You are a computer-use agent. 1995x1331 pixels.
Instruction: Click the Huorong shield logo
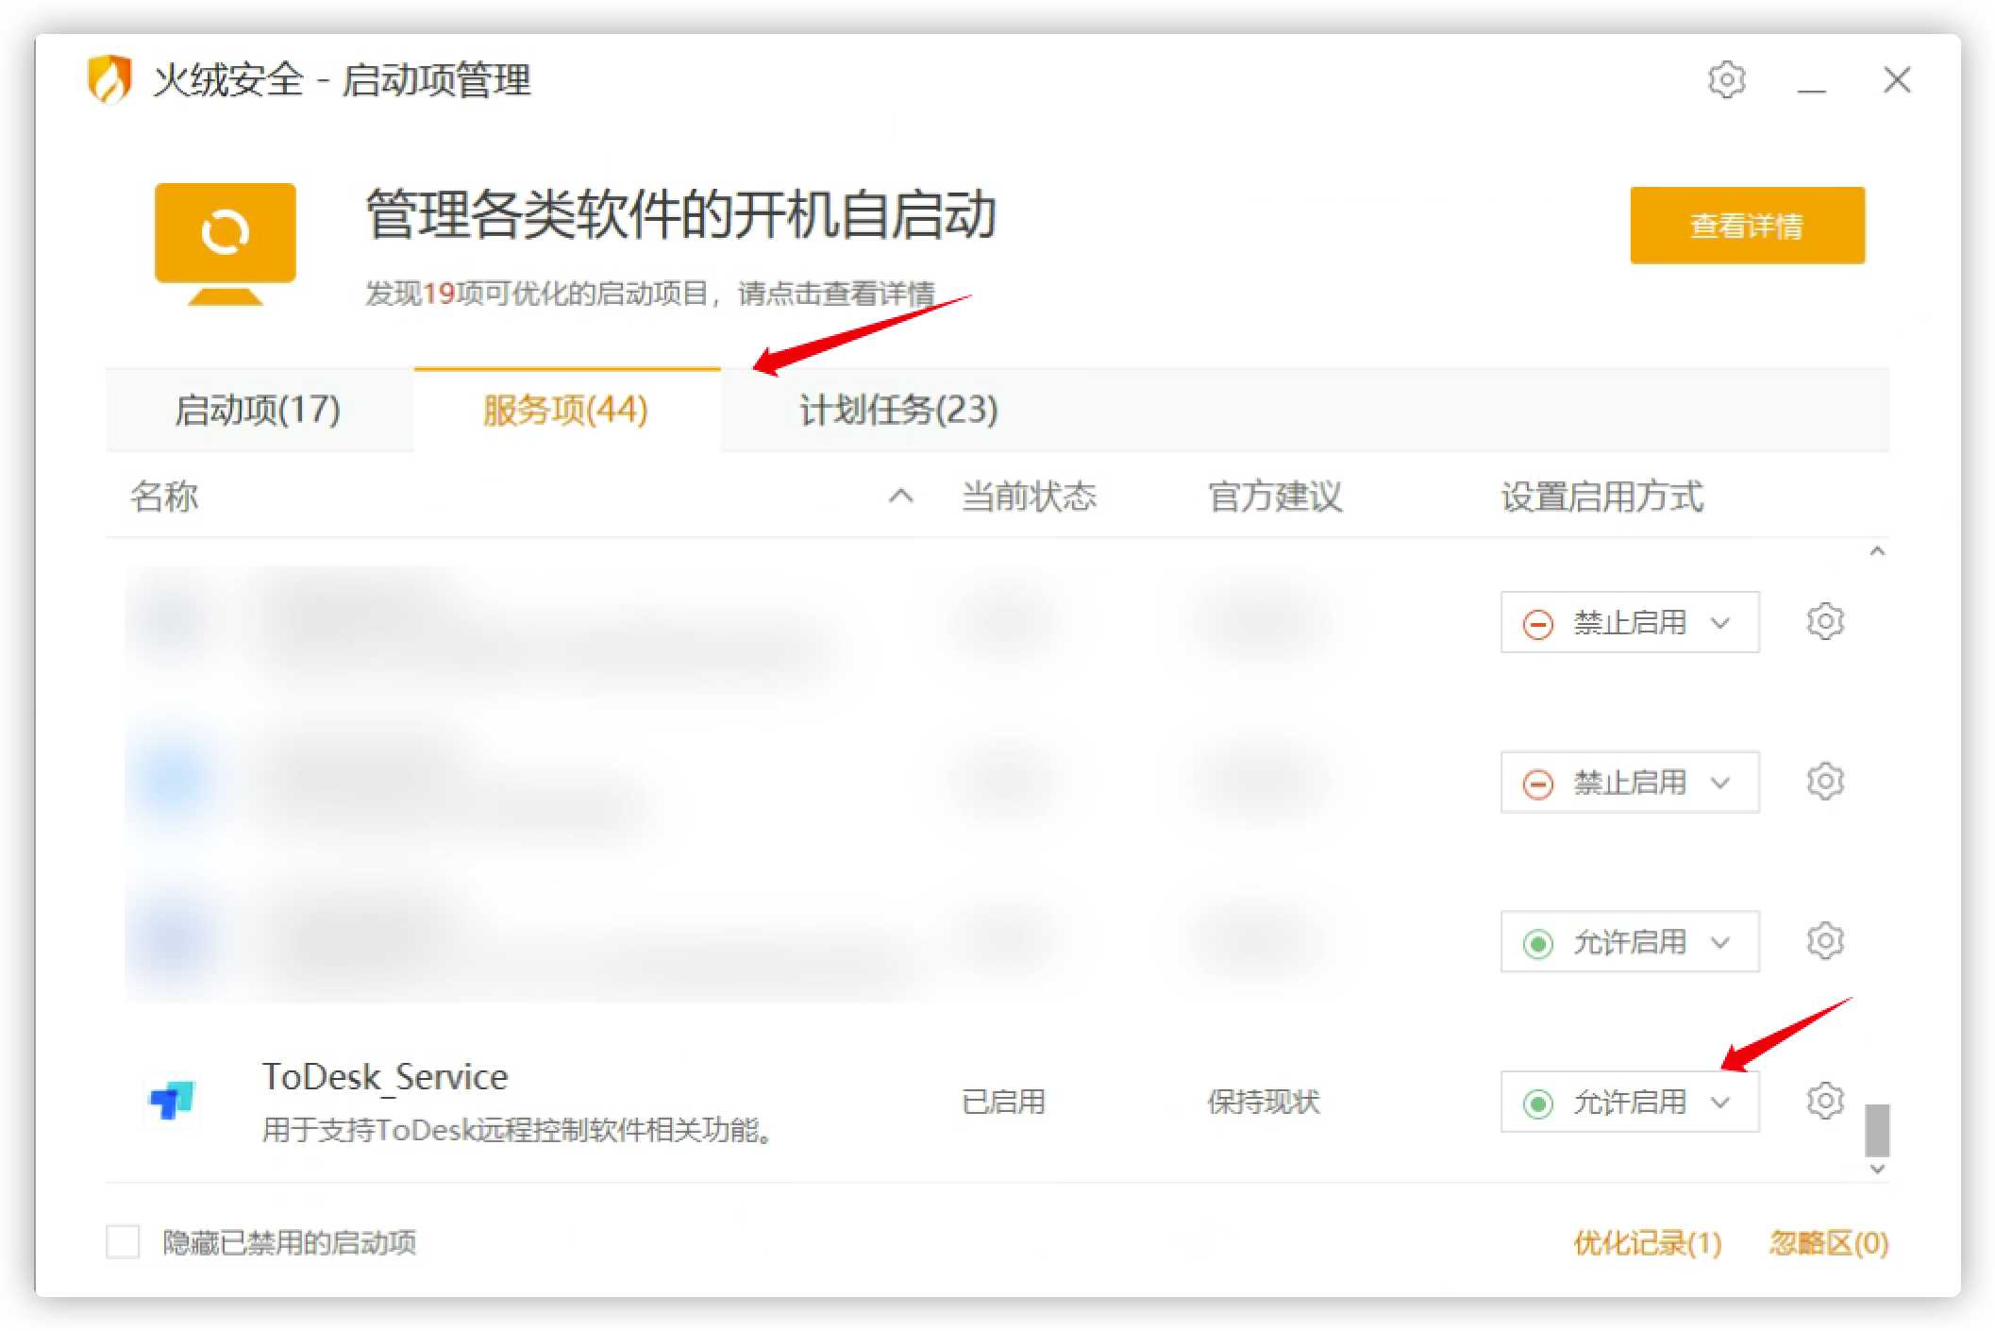point(109,79)
